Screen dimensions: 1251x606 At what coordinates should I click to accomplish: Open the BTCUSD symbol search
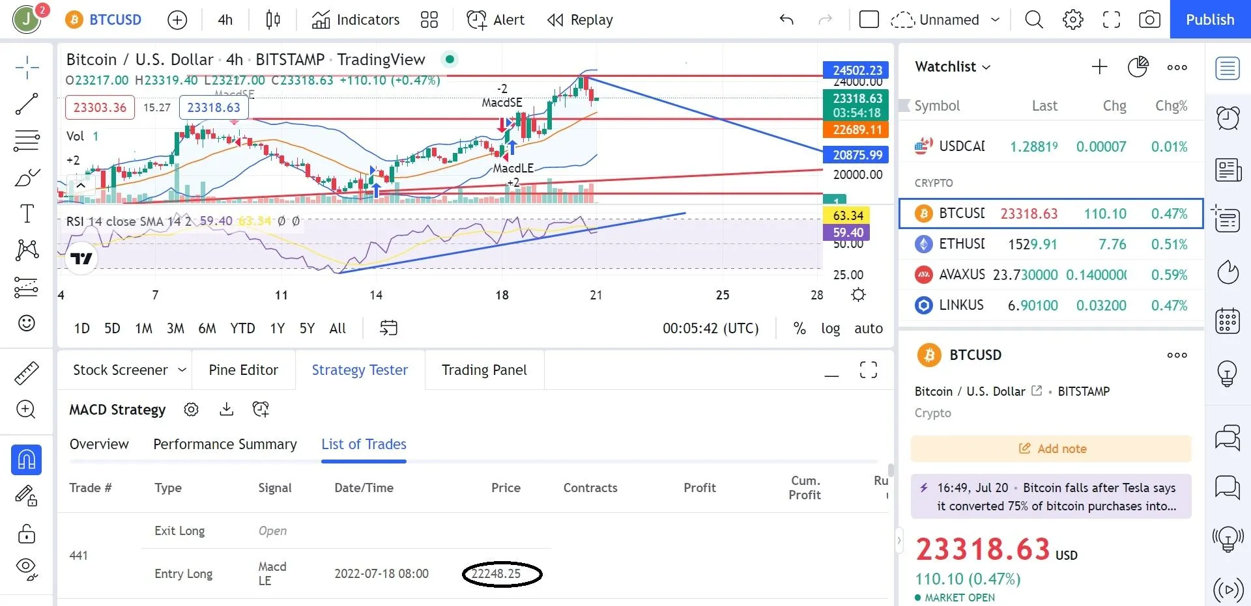click(x=104, y=20)
